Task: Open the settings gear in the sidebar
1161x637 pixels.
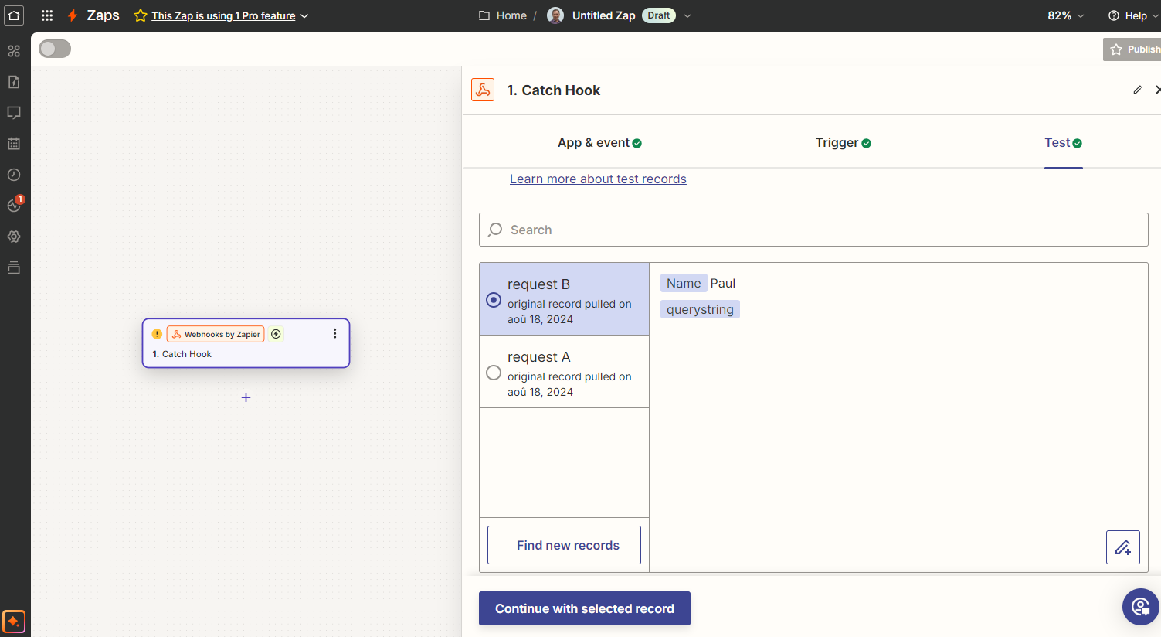Action: coord(14,237)
